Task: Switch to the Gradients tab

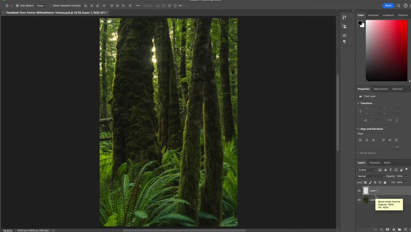Action: [x=388, y=15]
